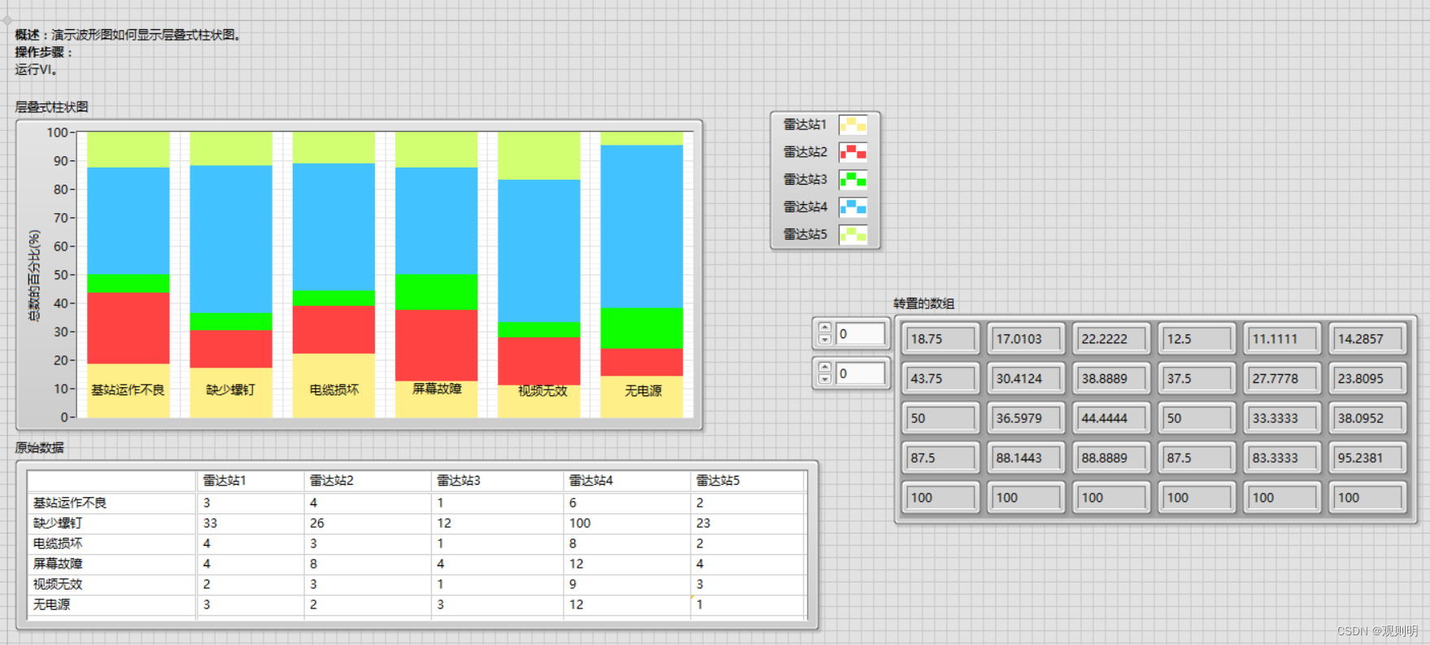Select the array cell showing 36.5979

[x=1027, y=419]
